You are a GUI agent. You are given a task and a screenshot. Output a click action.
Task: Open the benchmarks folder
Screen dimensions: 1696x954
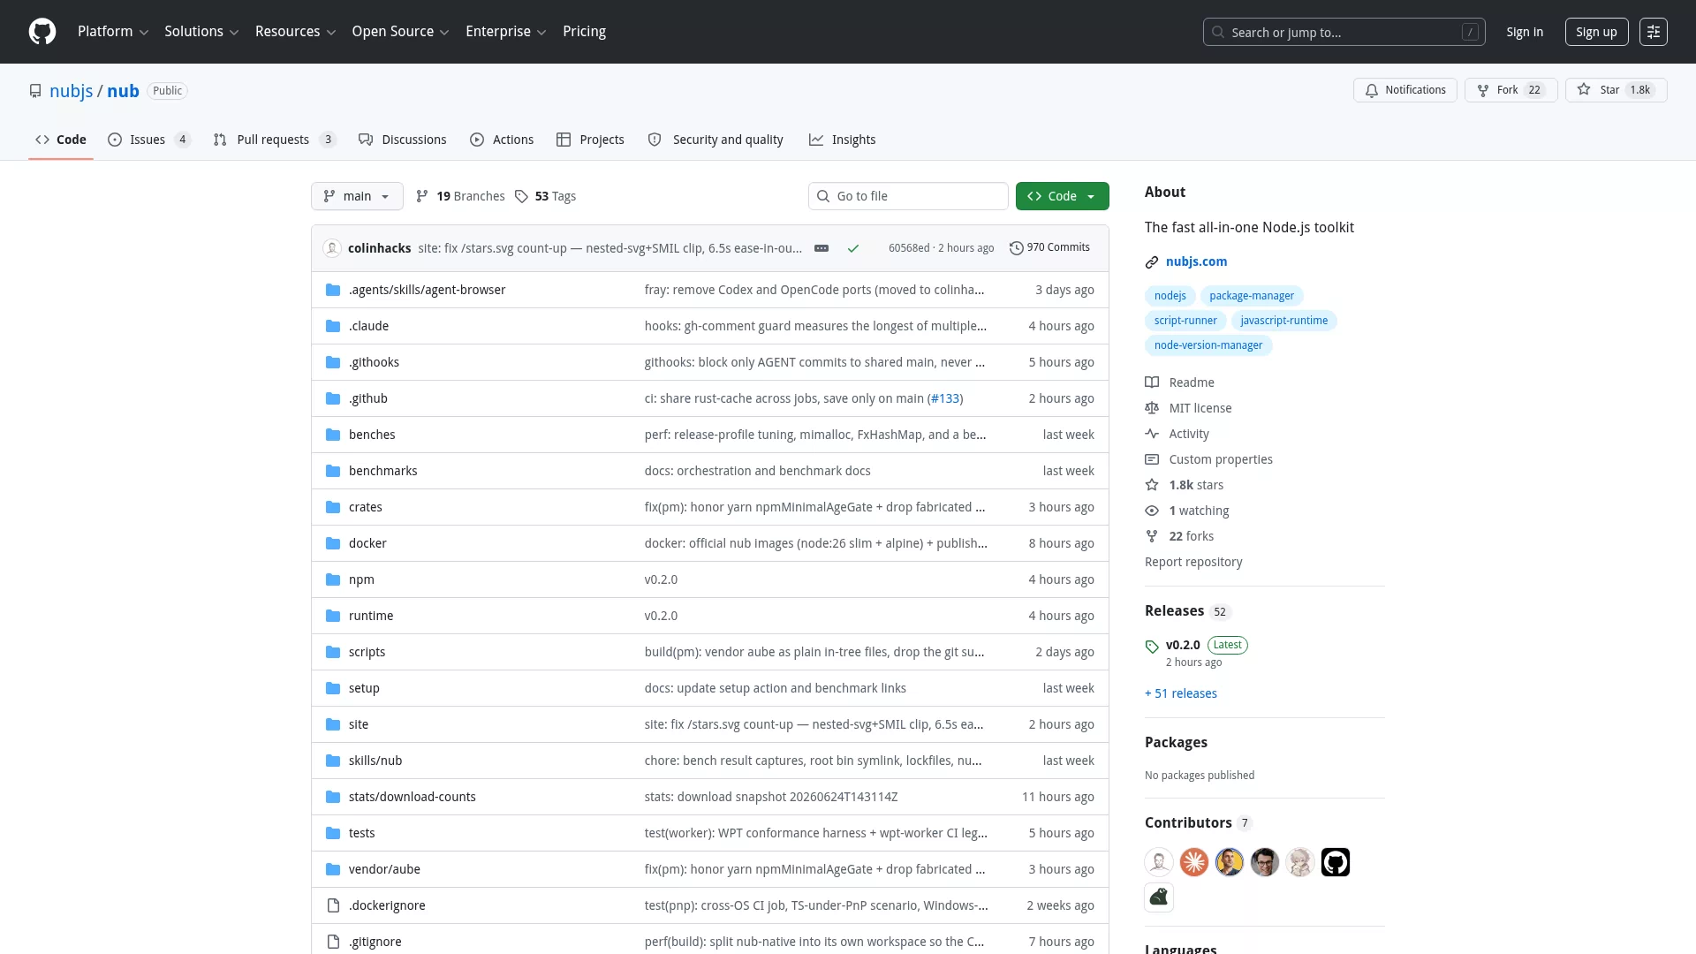click(382, 471)
